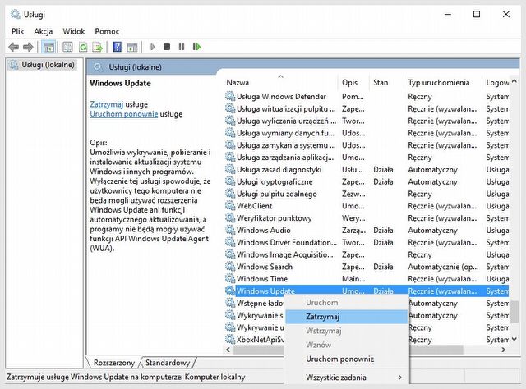526x389 pixels.
Task: Toggle the action pane toolbar icon
Action: pyautogui.click(x=132, y=48)
